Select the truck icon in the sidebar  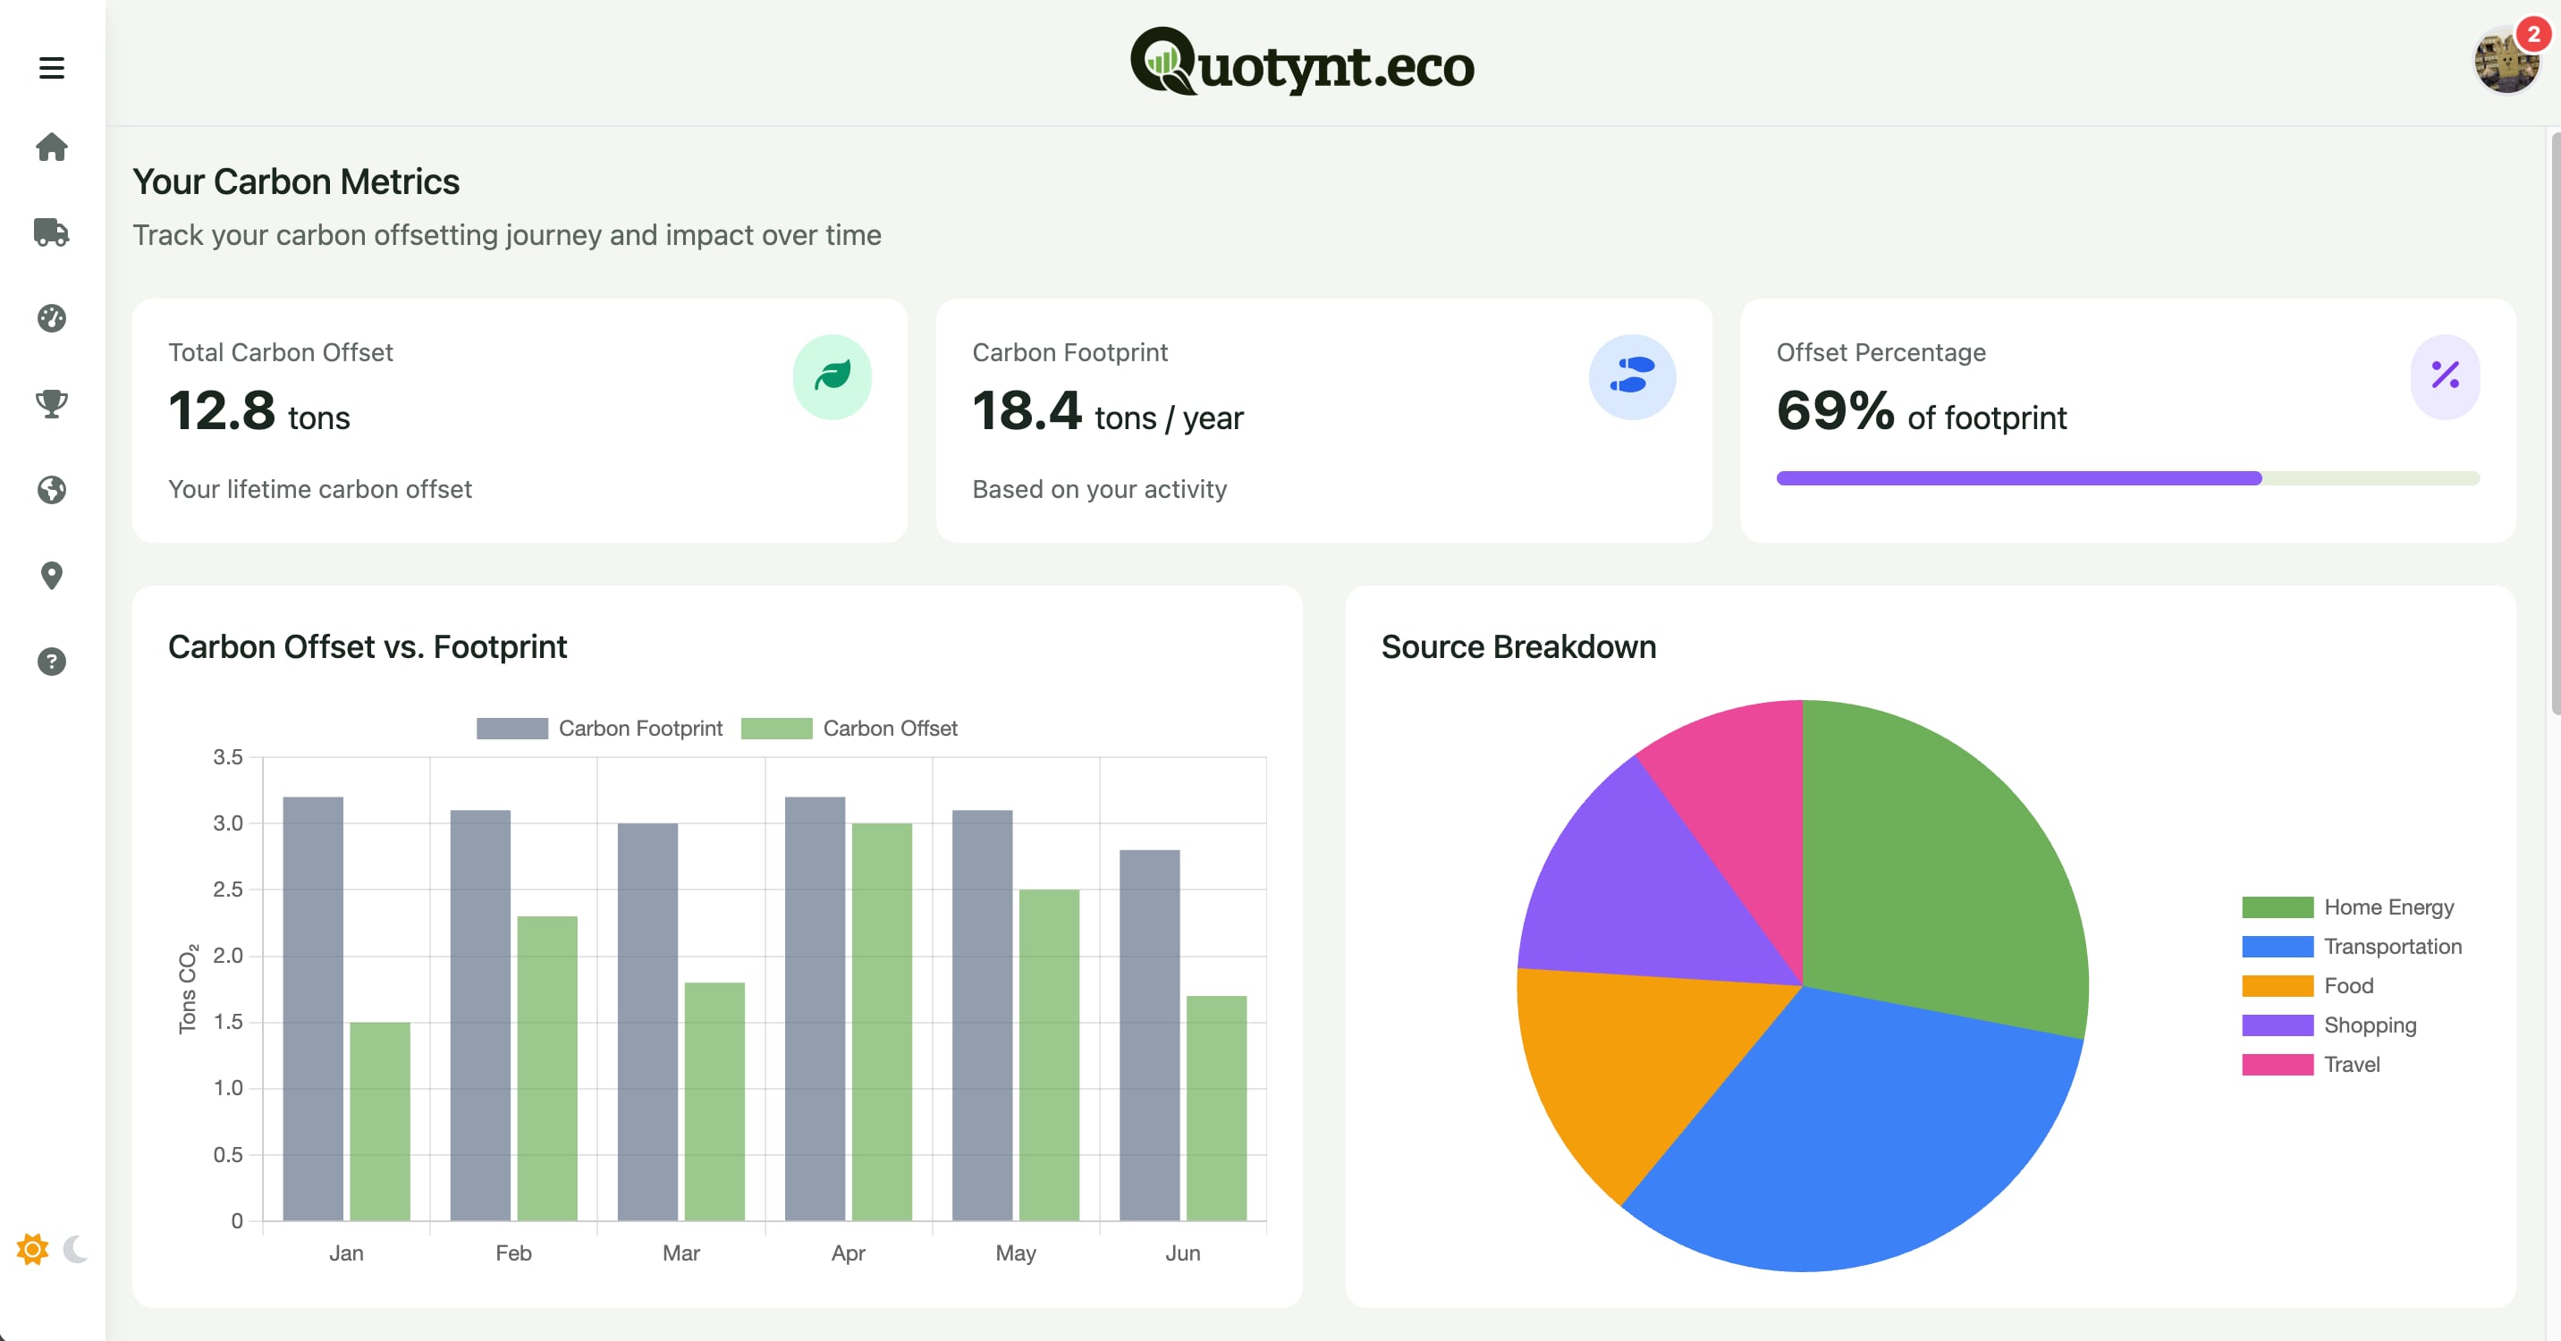(51, 233)
